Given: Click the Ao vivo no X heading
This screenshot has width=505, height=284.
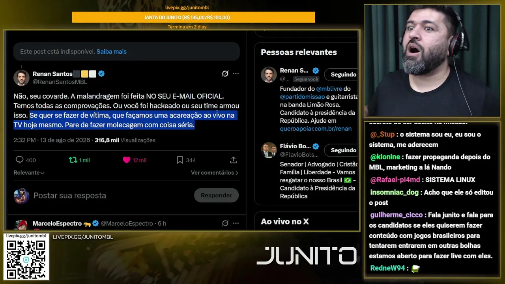Looking at the screenshot, I should (285, 222).
